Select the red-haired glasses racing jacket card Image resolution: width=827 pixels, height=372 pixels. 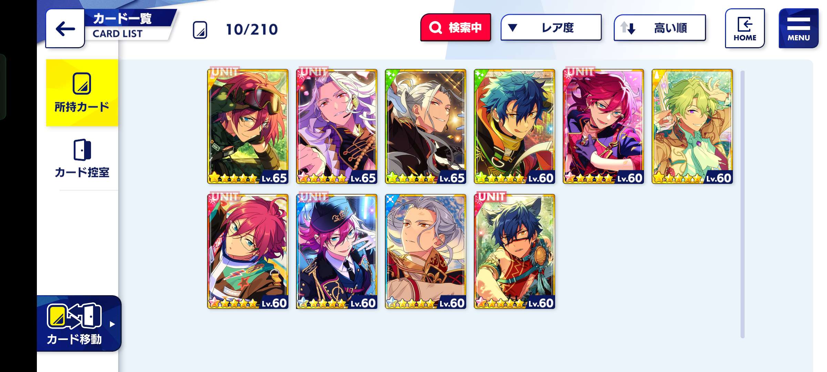click(x=248, y=251)
